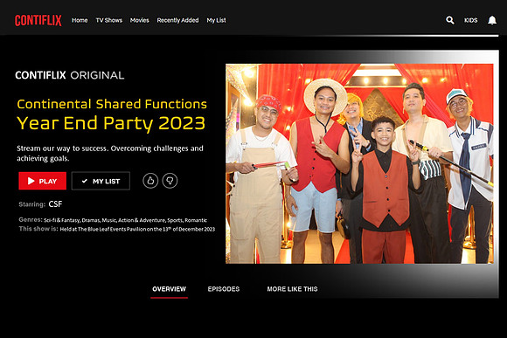Switch to the KIDS profile
507x338 pixels.
pos(471,20)
